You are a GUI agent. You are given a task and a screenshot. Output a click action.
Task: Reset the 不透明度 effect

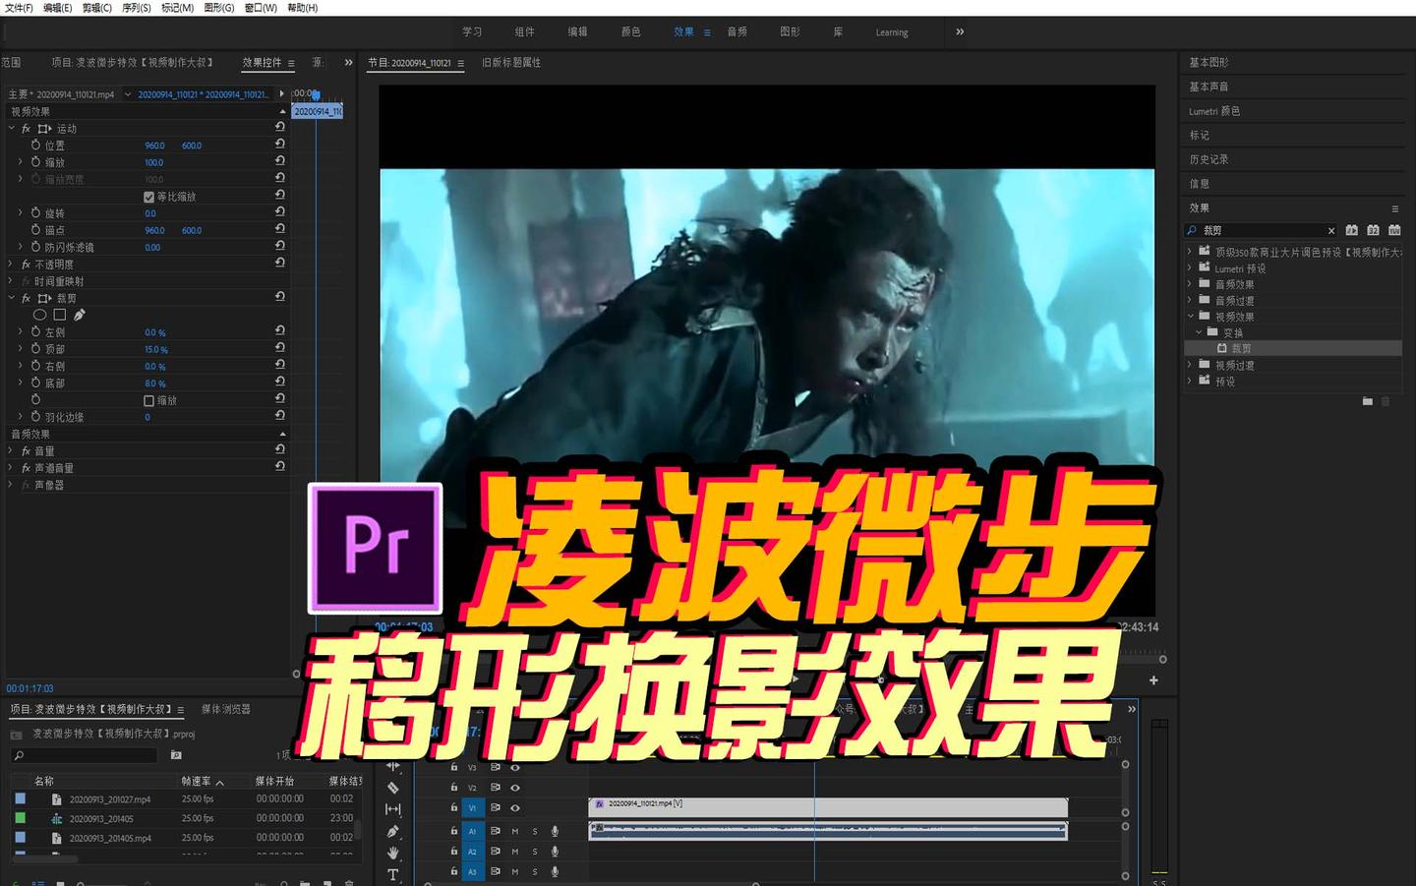click(280, 264)
